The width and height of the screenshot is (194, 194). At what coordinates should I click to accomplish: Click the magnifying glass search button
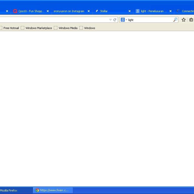(175, 20)
